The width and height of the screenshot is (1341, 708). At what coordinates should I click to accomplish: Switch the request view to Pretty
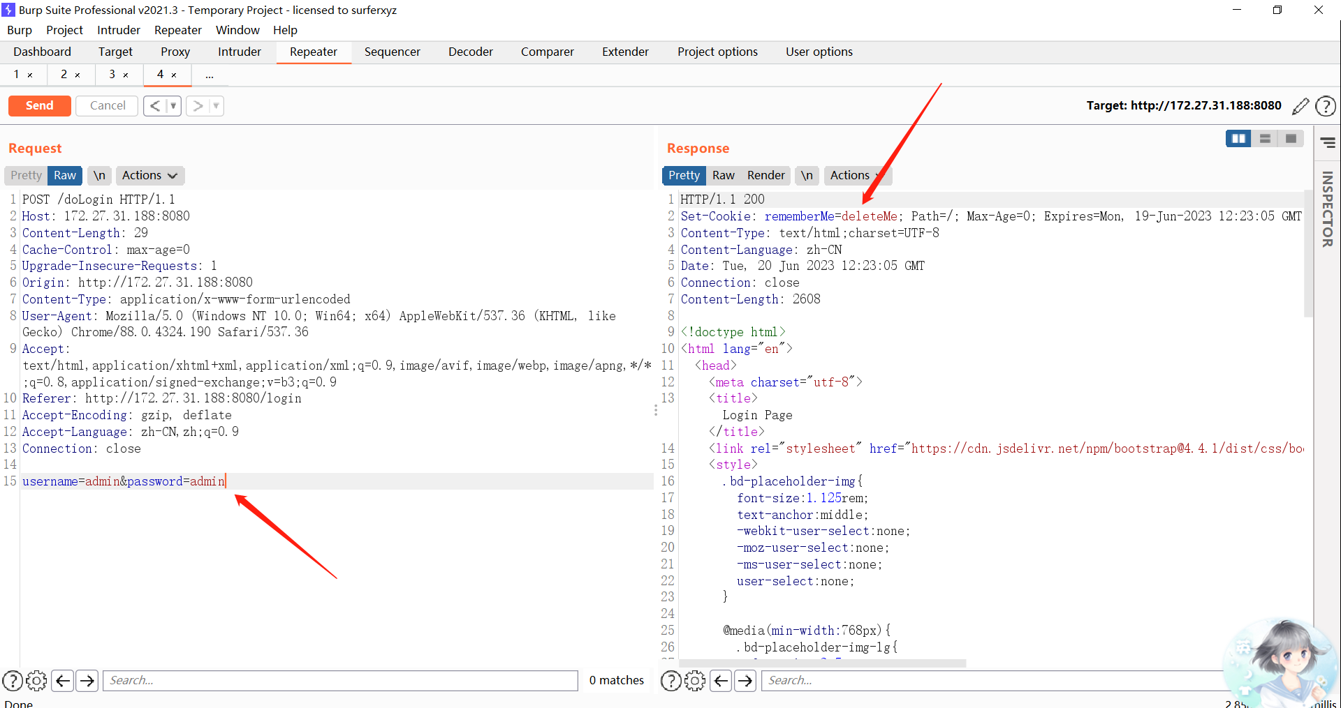26,176
